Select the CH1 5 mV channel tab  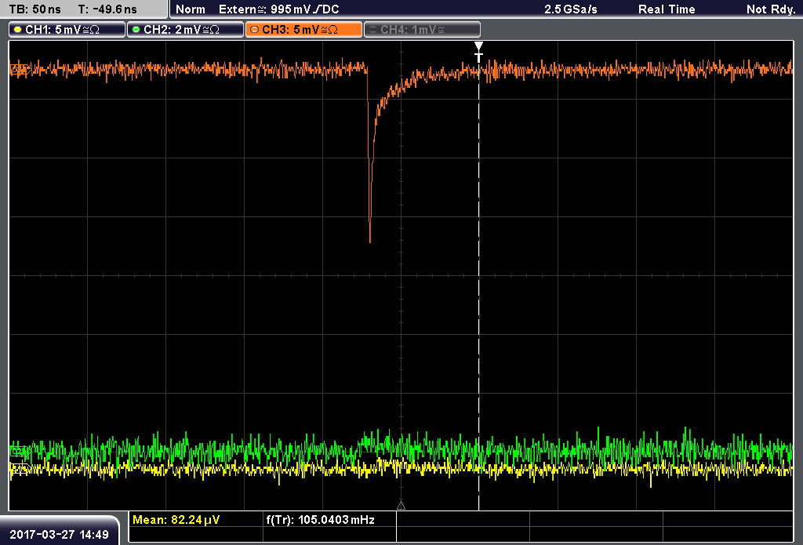(x=67, y=30)
